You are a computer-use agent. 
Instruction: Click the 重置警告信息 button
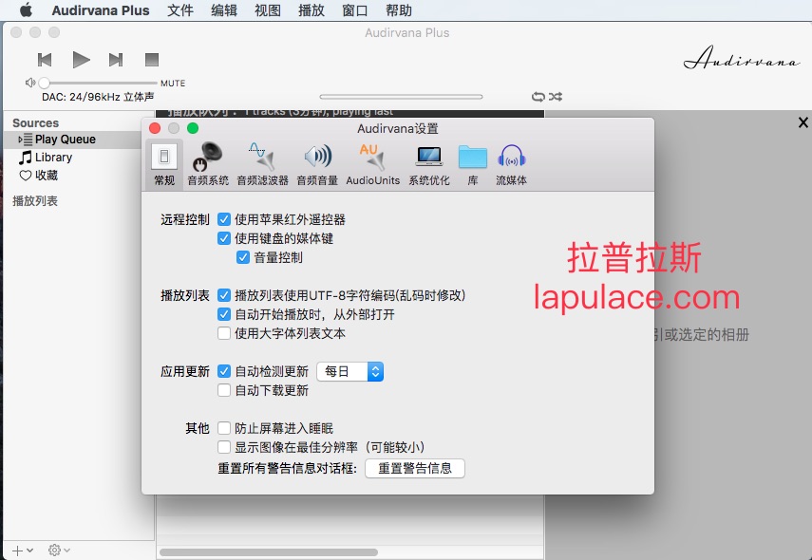(415, 468)
